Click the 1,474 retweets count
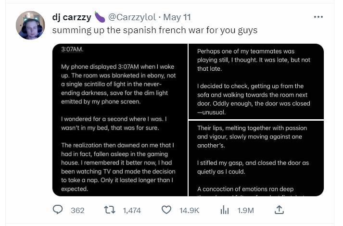 click(132, 211)
